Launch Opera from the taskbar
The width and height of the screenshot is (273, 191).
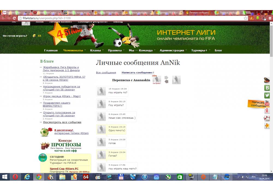tap(15, 177)
